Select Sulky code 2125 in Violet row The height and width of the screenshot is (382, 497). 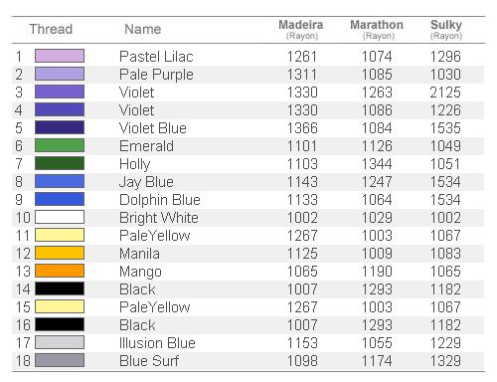click(x=445, y=93)
